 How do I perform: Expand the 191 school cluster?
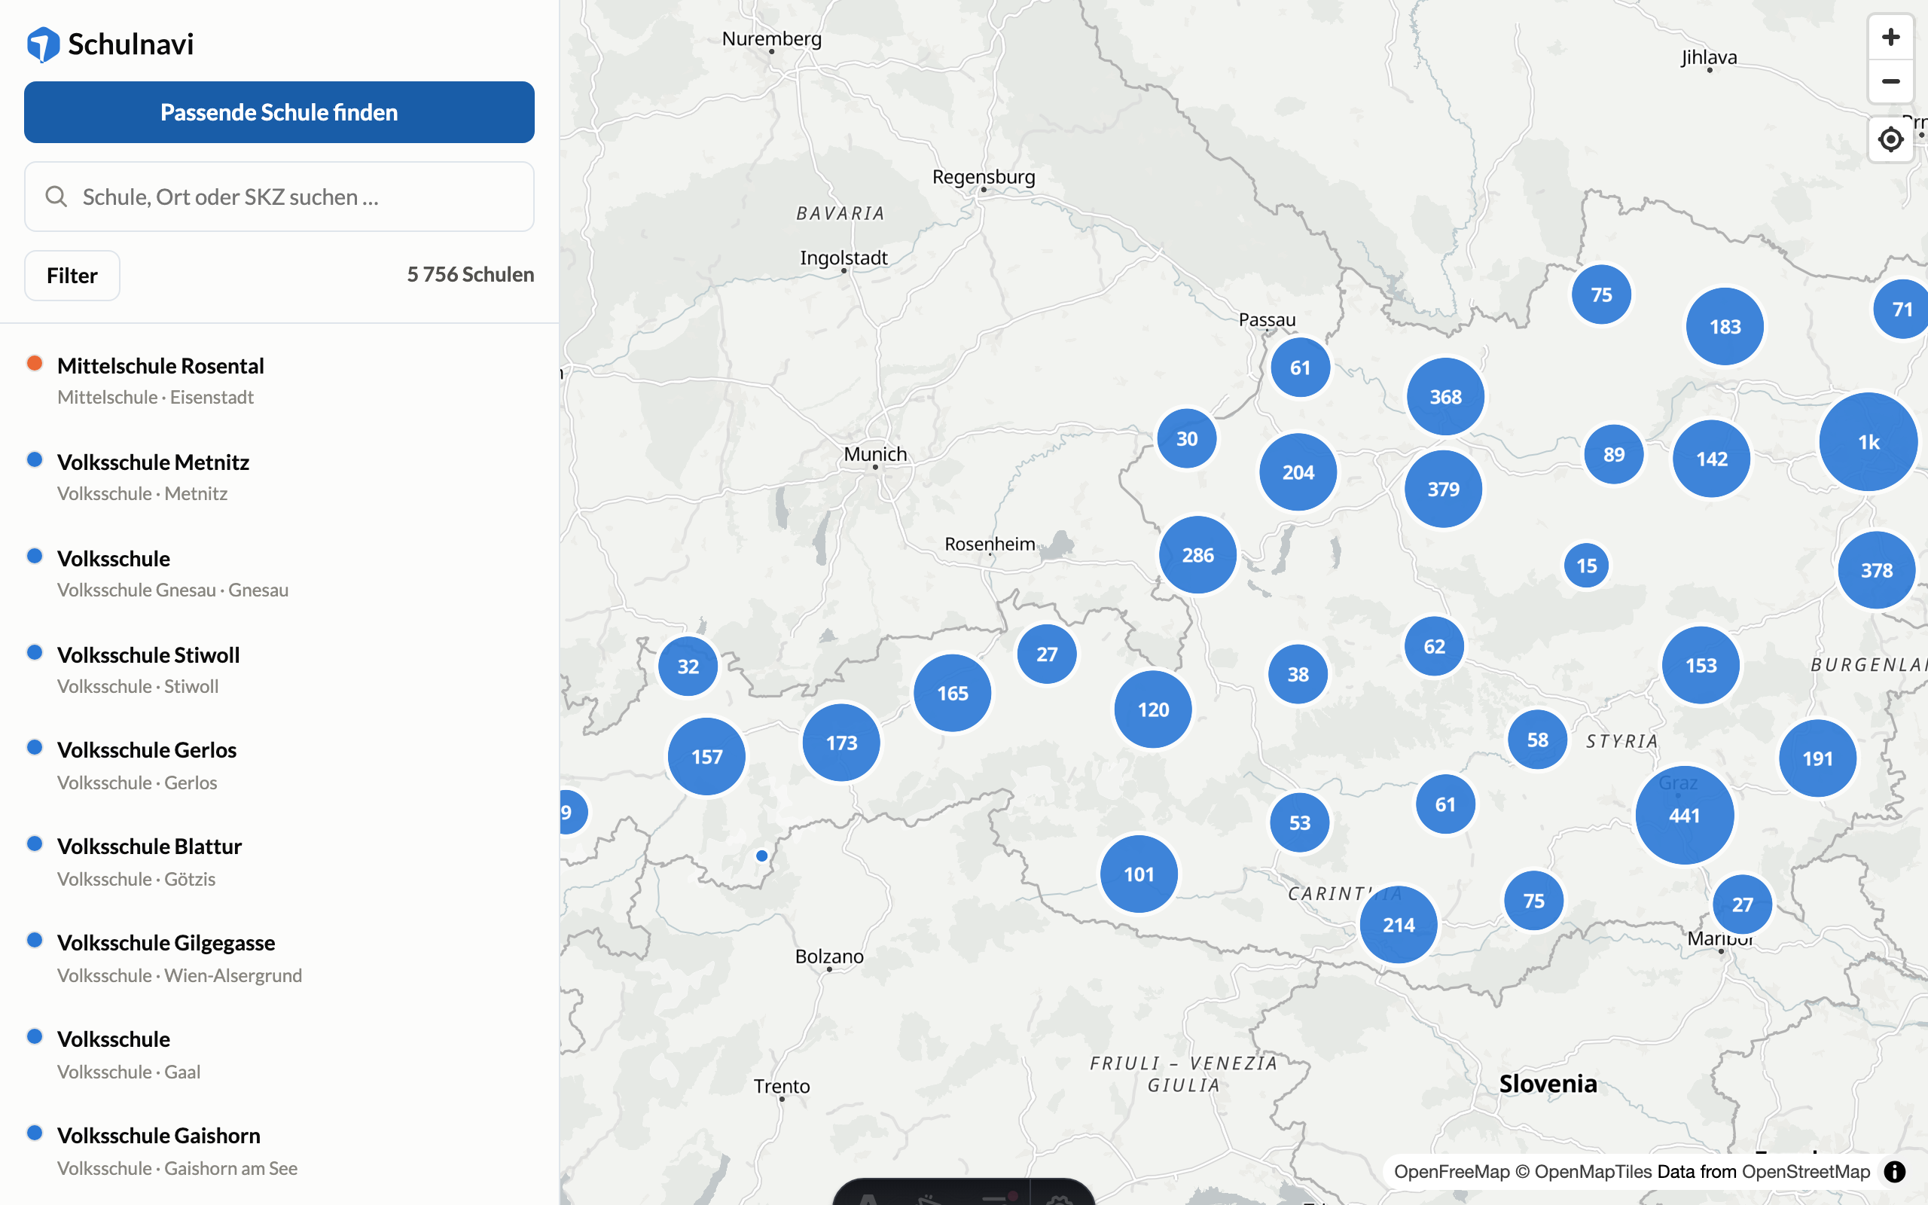coord(1817,758)
